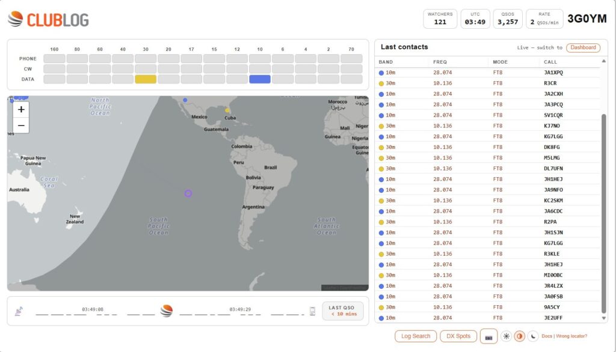Zoom out on the map
The image size is (616, 352).
coord(21,126)
